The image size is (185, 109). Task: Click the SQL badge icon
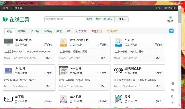(x=9, y=99)
